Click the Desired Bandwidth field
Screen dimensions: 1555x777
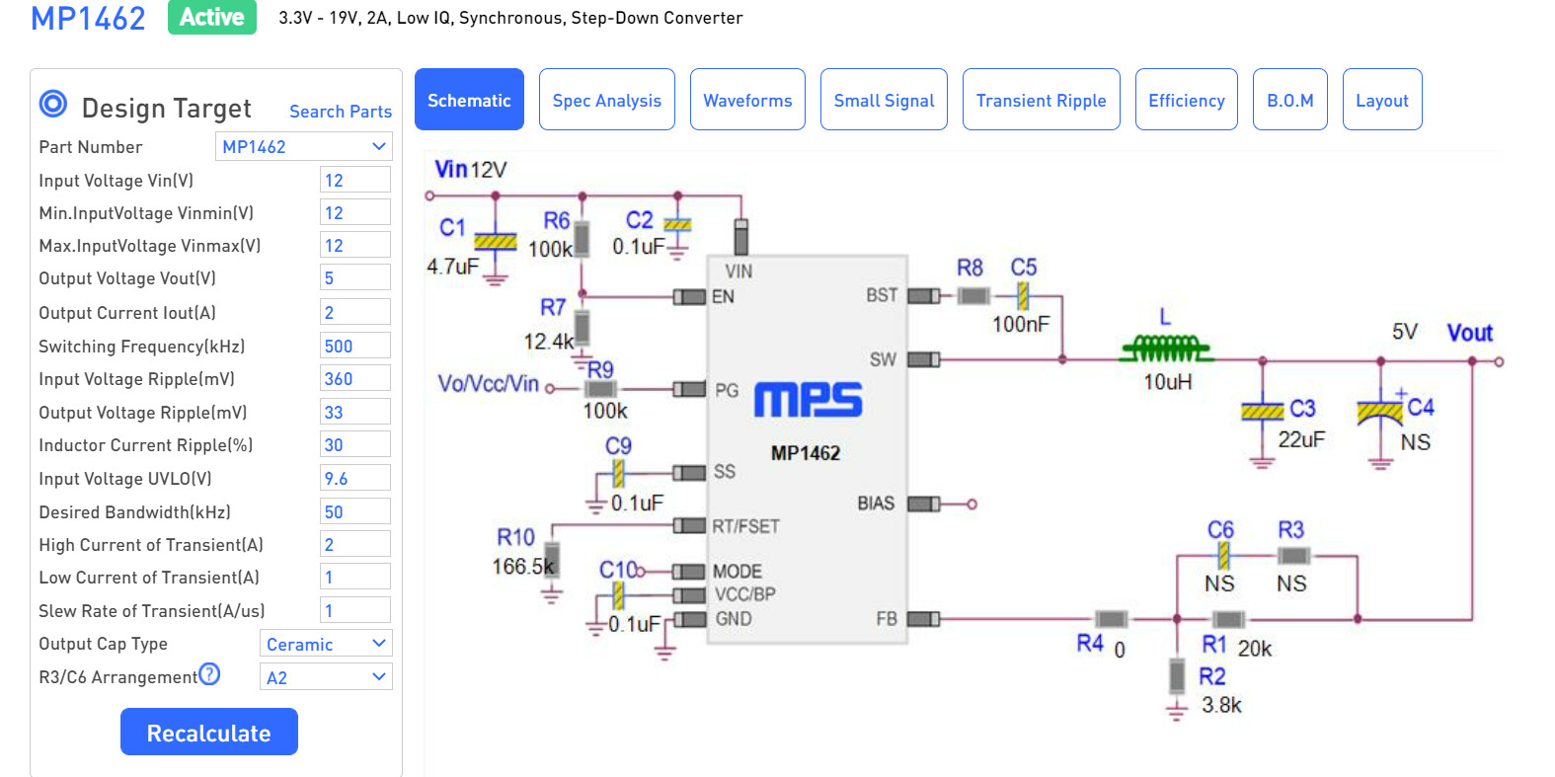355,511
